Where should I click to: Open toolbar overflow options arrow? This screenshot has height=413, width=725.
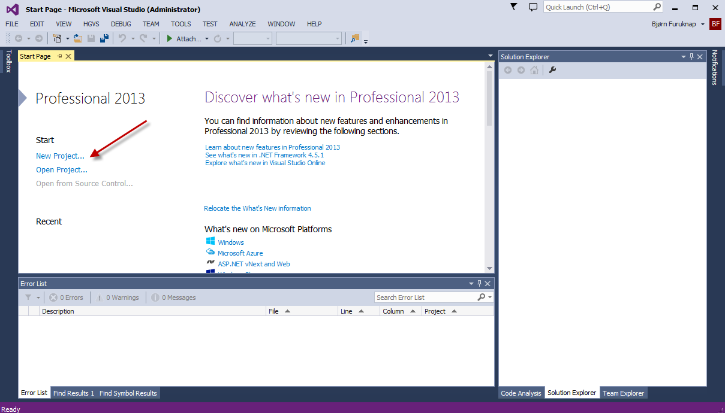pyautogui.click(x=366, y=41)
